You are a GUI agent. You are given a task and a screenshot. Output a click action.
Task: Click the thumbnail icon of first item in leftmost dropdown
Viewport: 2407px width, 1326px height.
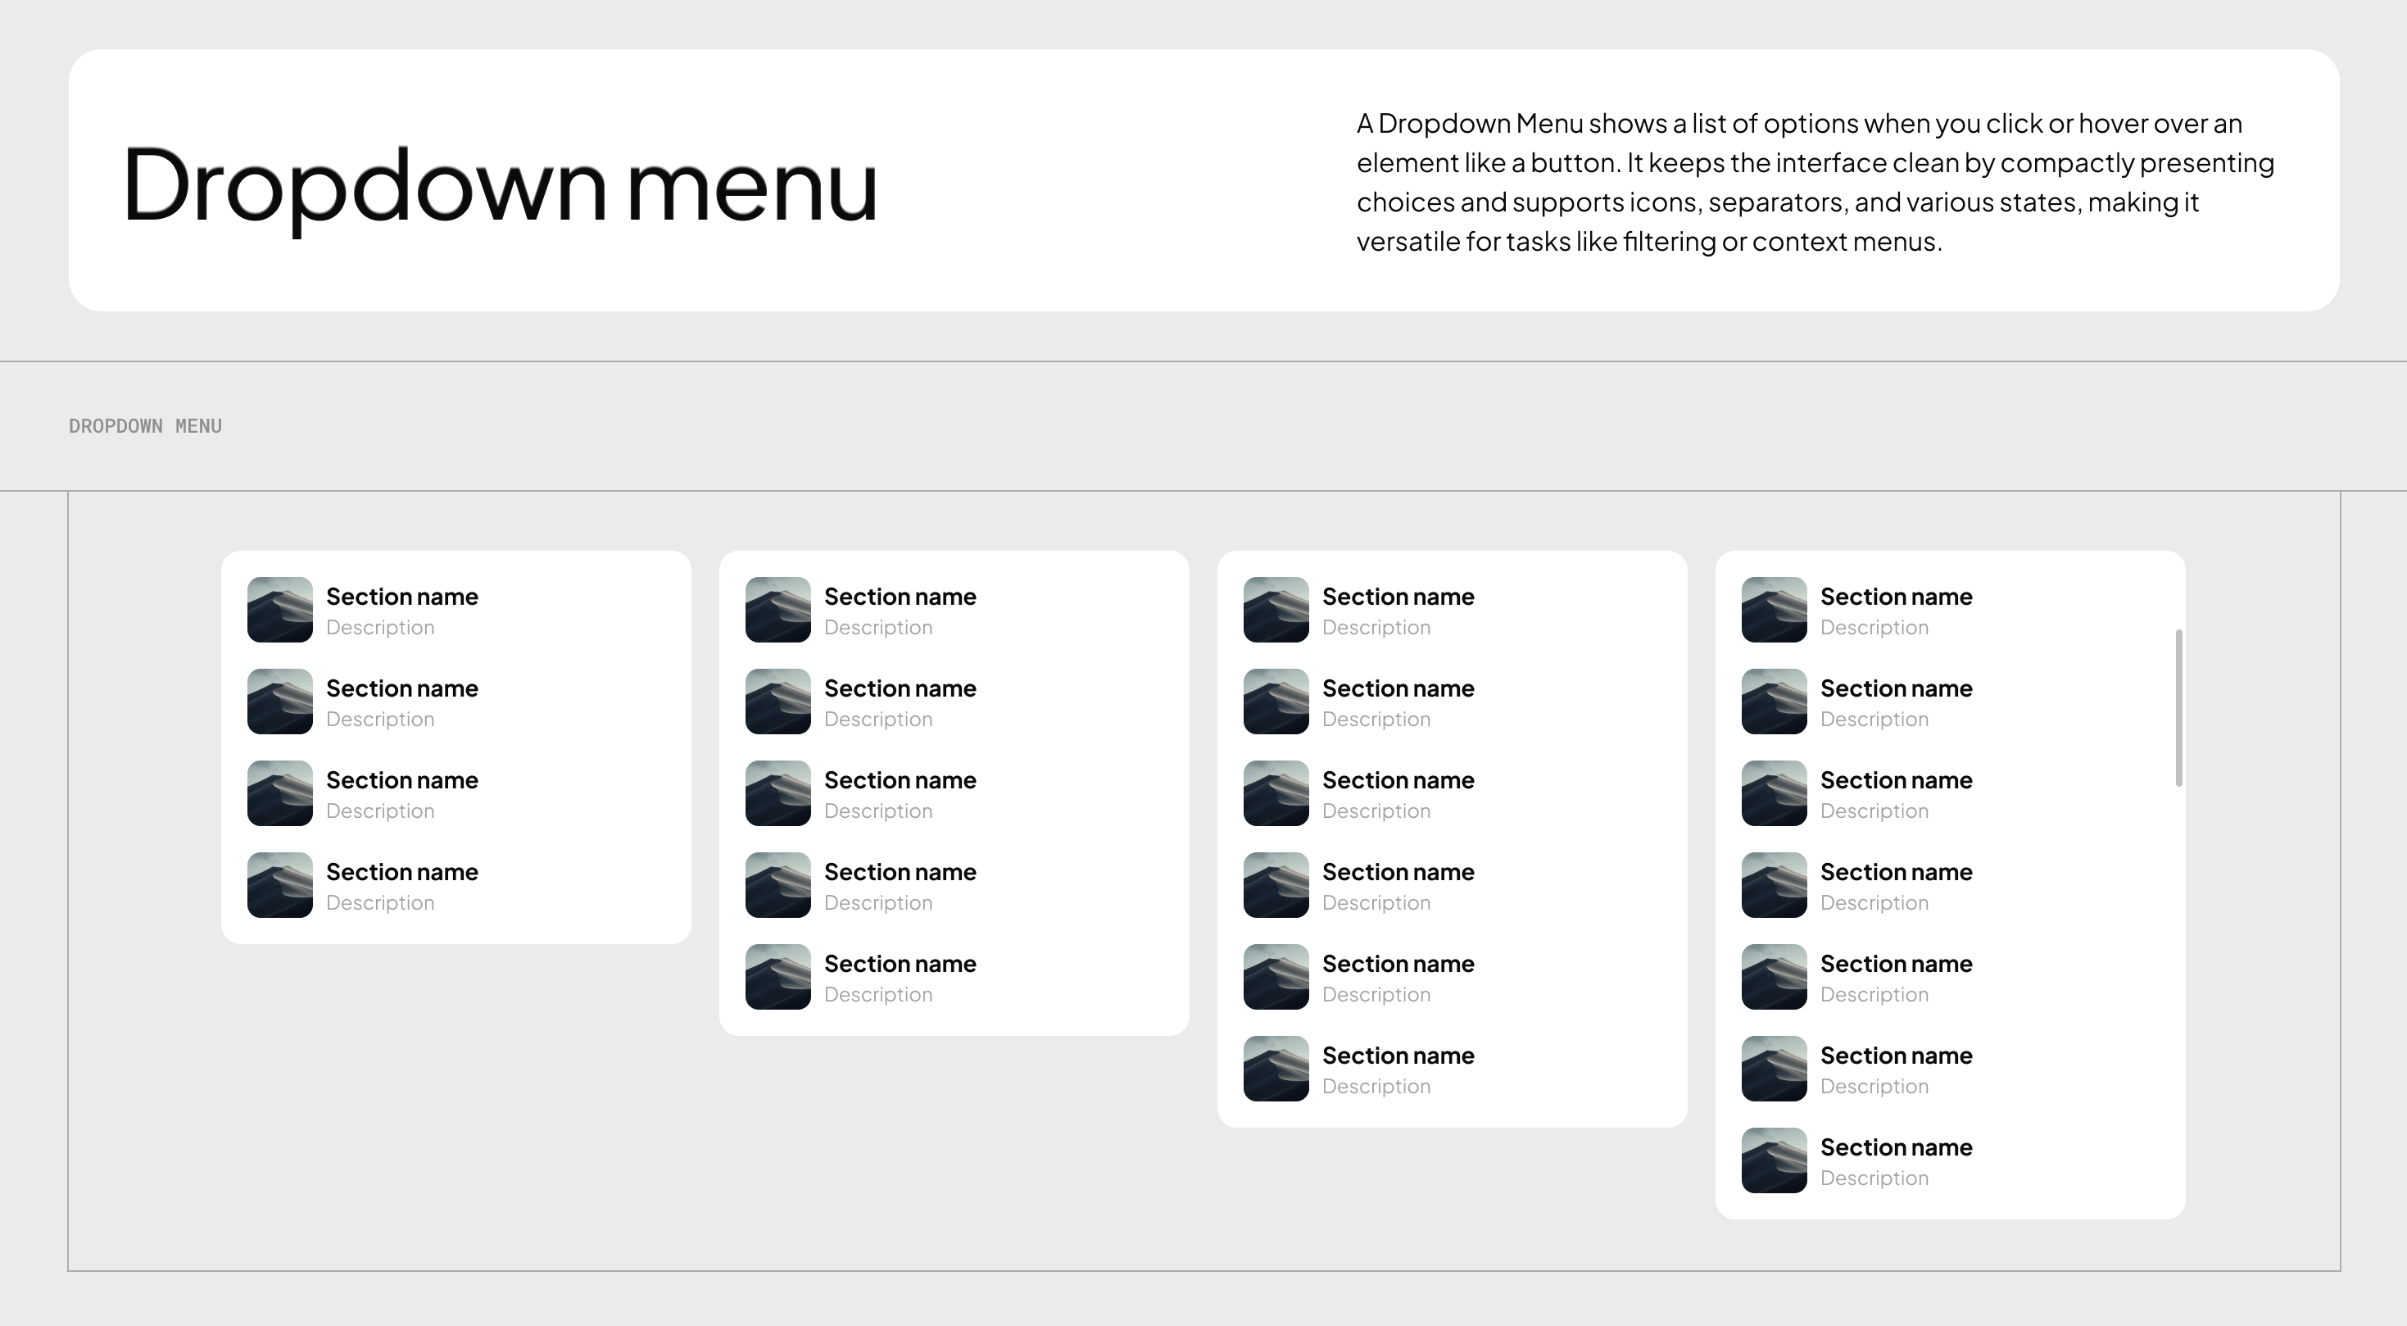click(279, 609)
